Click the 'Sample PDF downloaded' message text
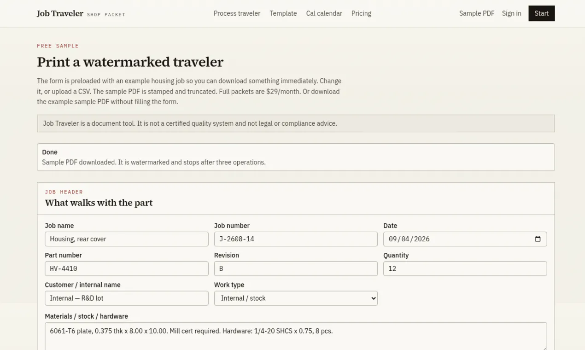The width and height of the screenshot is (585, 350). click(x=154, y=162)
